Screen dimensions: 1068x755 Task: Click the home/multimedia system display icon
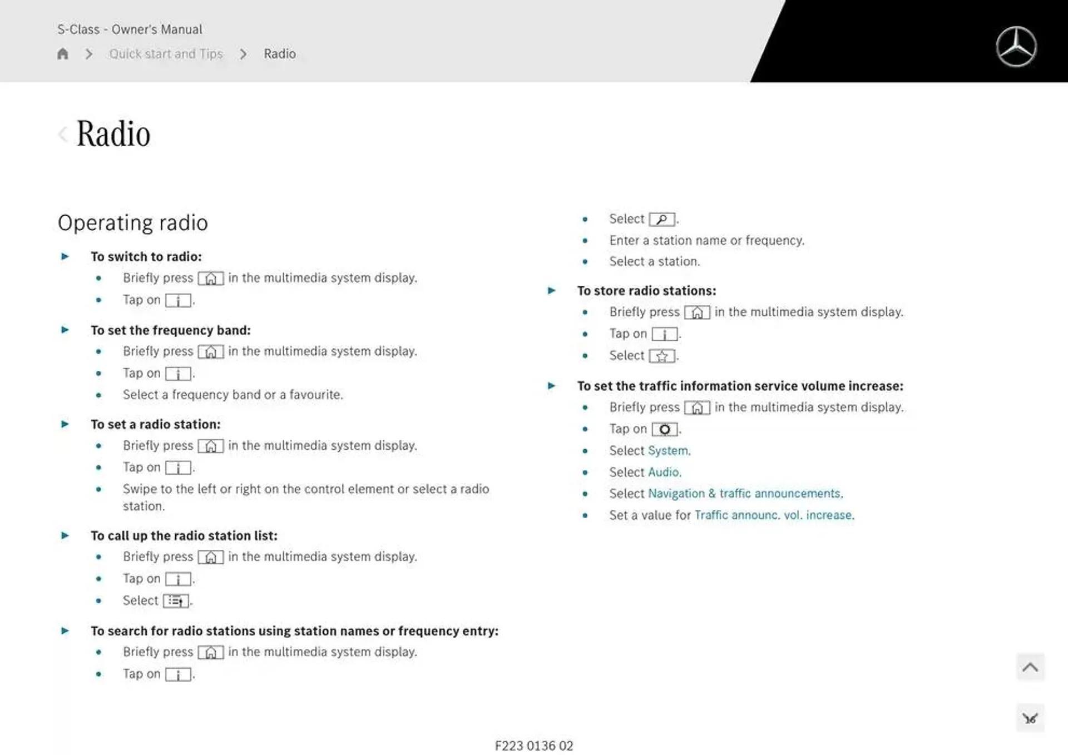click(x=211, y=278)
